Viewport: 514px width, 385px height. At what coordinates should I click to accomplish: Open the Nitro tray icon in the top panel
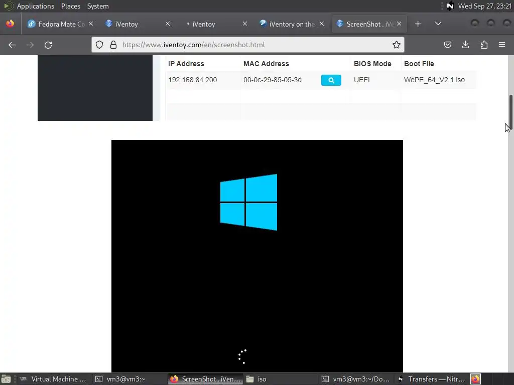click(x=450, y=6)
